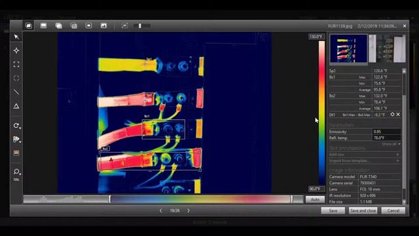Click the Dt1 -9.2 °F value
This screenshot has height=236, width=419.
coord(379,115)
